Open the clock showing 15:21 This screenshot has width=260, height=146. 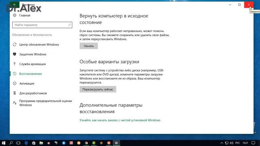tap(245, 143)
